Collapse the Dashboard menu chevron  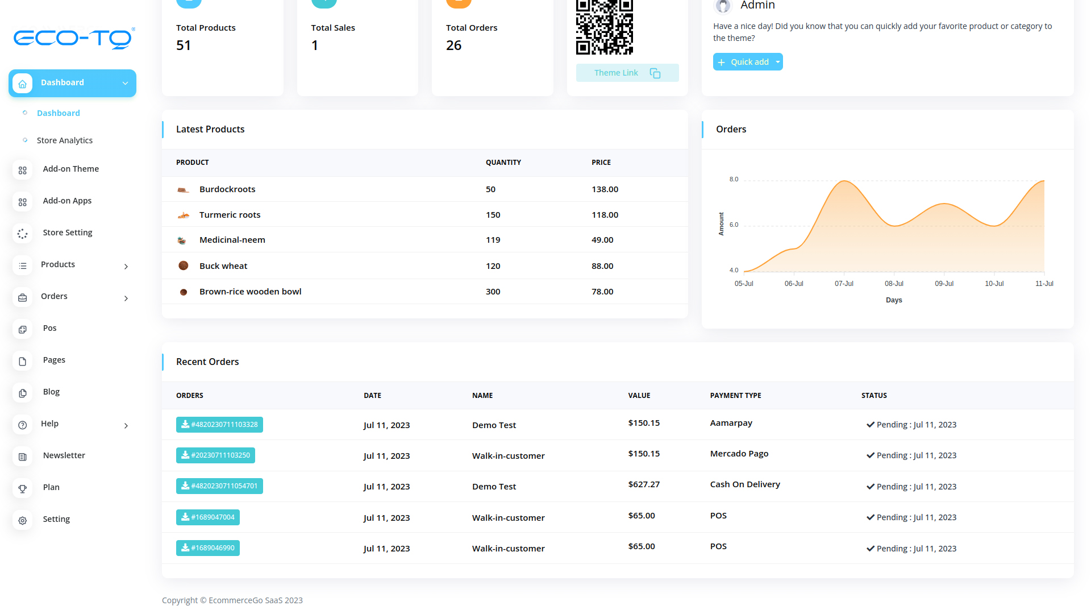(125, 83)
